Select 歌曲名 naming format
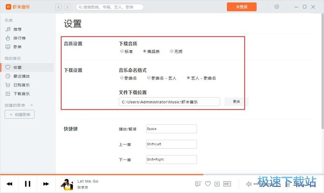Screen dimensions: 324x193 click(x=122, y=78)
